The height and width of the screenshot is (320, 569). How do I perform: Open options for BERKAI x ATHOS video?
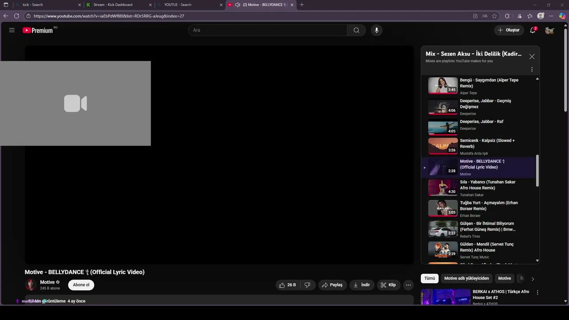537,292
